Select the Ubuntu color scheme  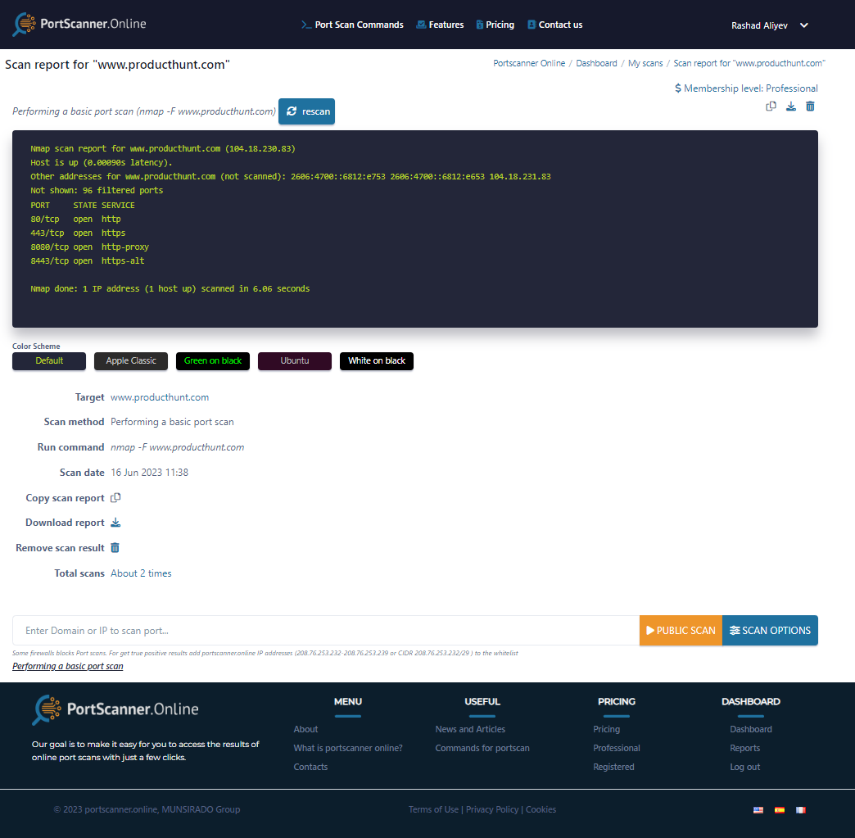click(295, 361)
